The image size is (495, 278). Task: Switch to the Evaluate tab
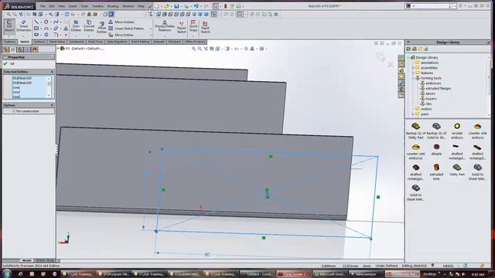click(159, 42)
